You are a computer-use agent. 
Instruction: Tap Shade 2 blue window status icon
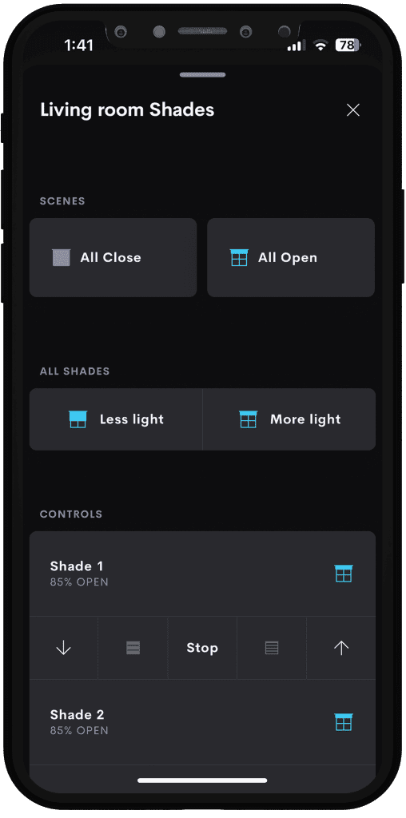click(x=344, y=722)
